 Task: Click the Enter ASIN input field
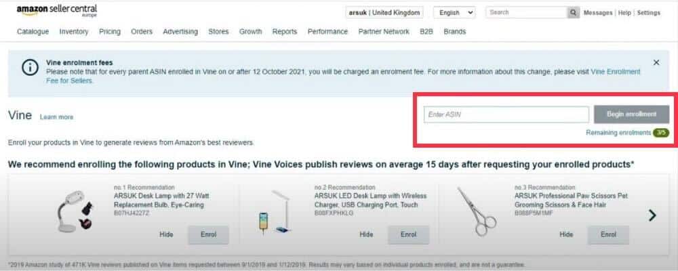(x=506, y=114)
